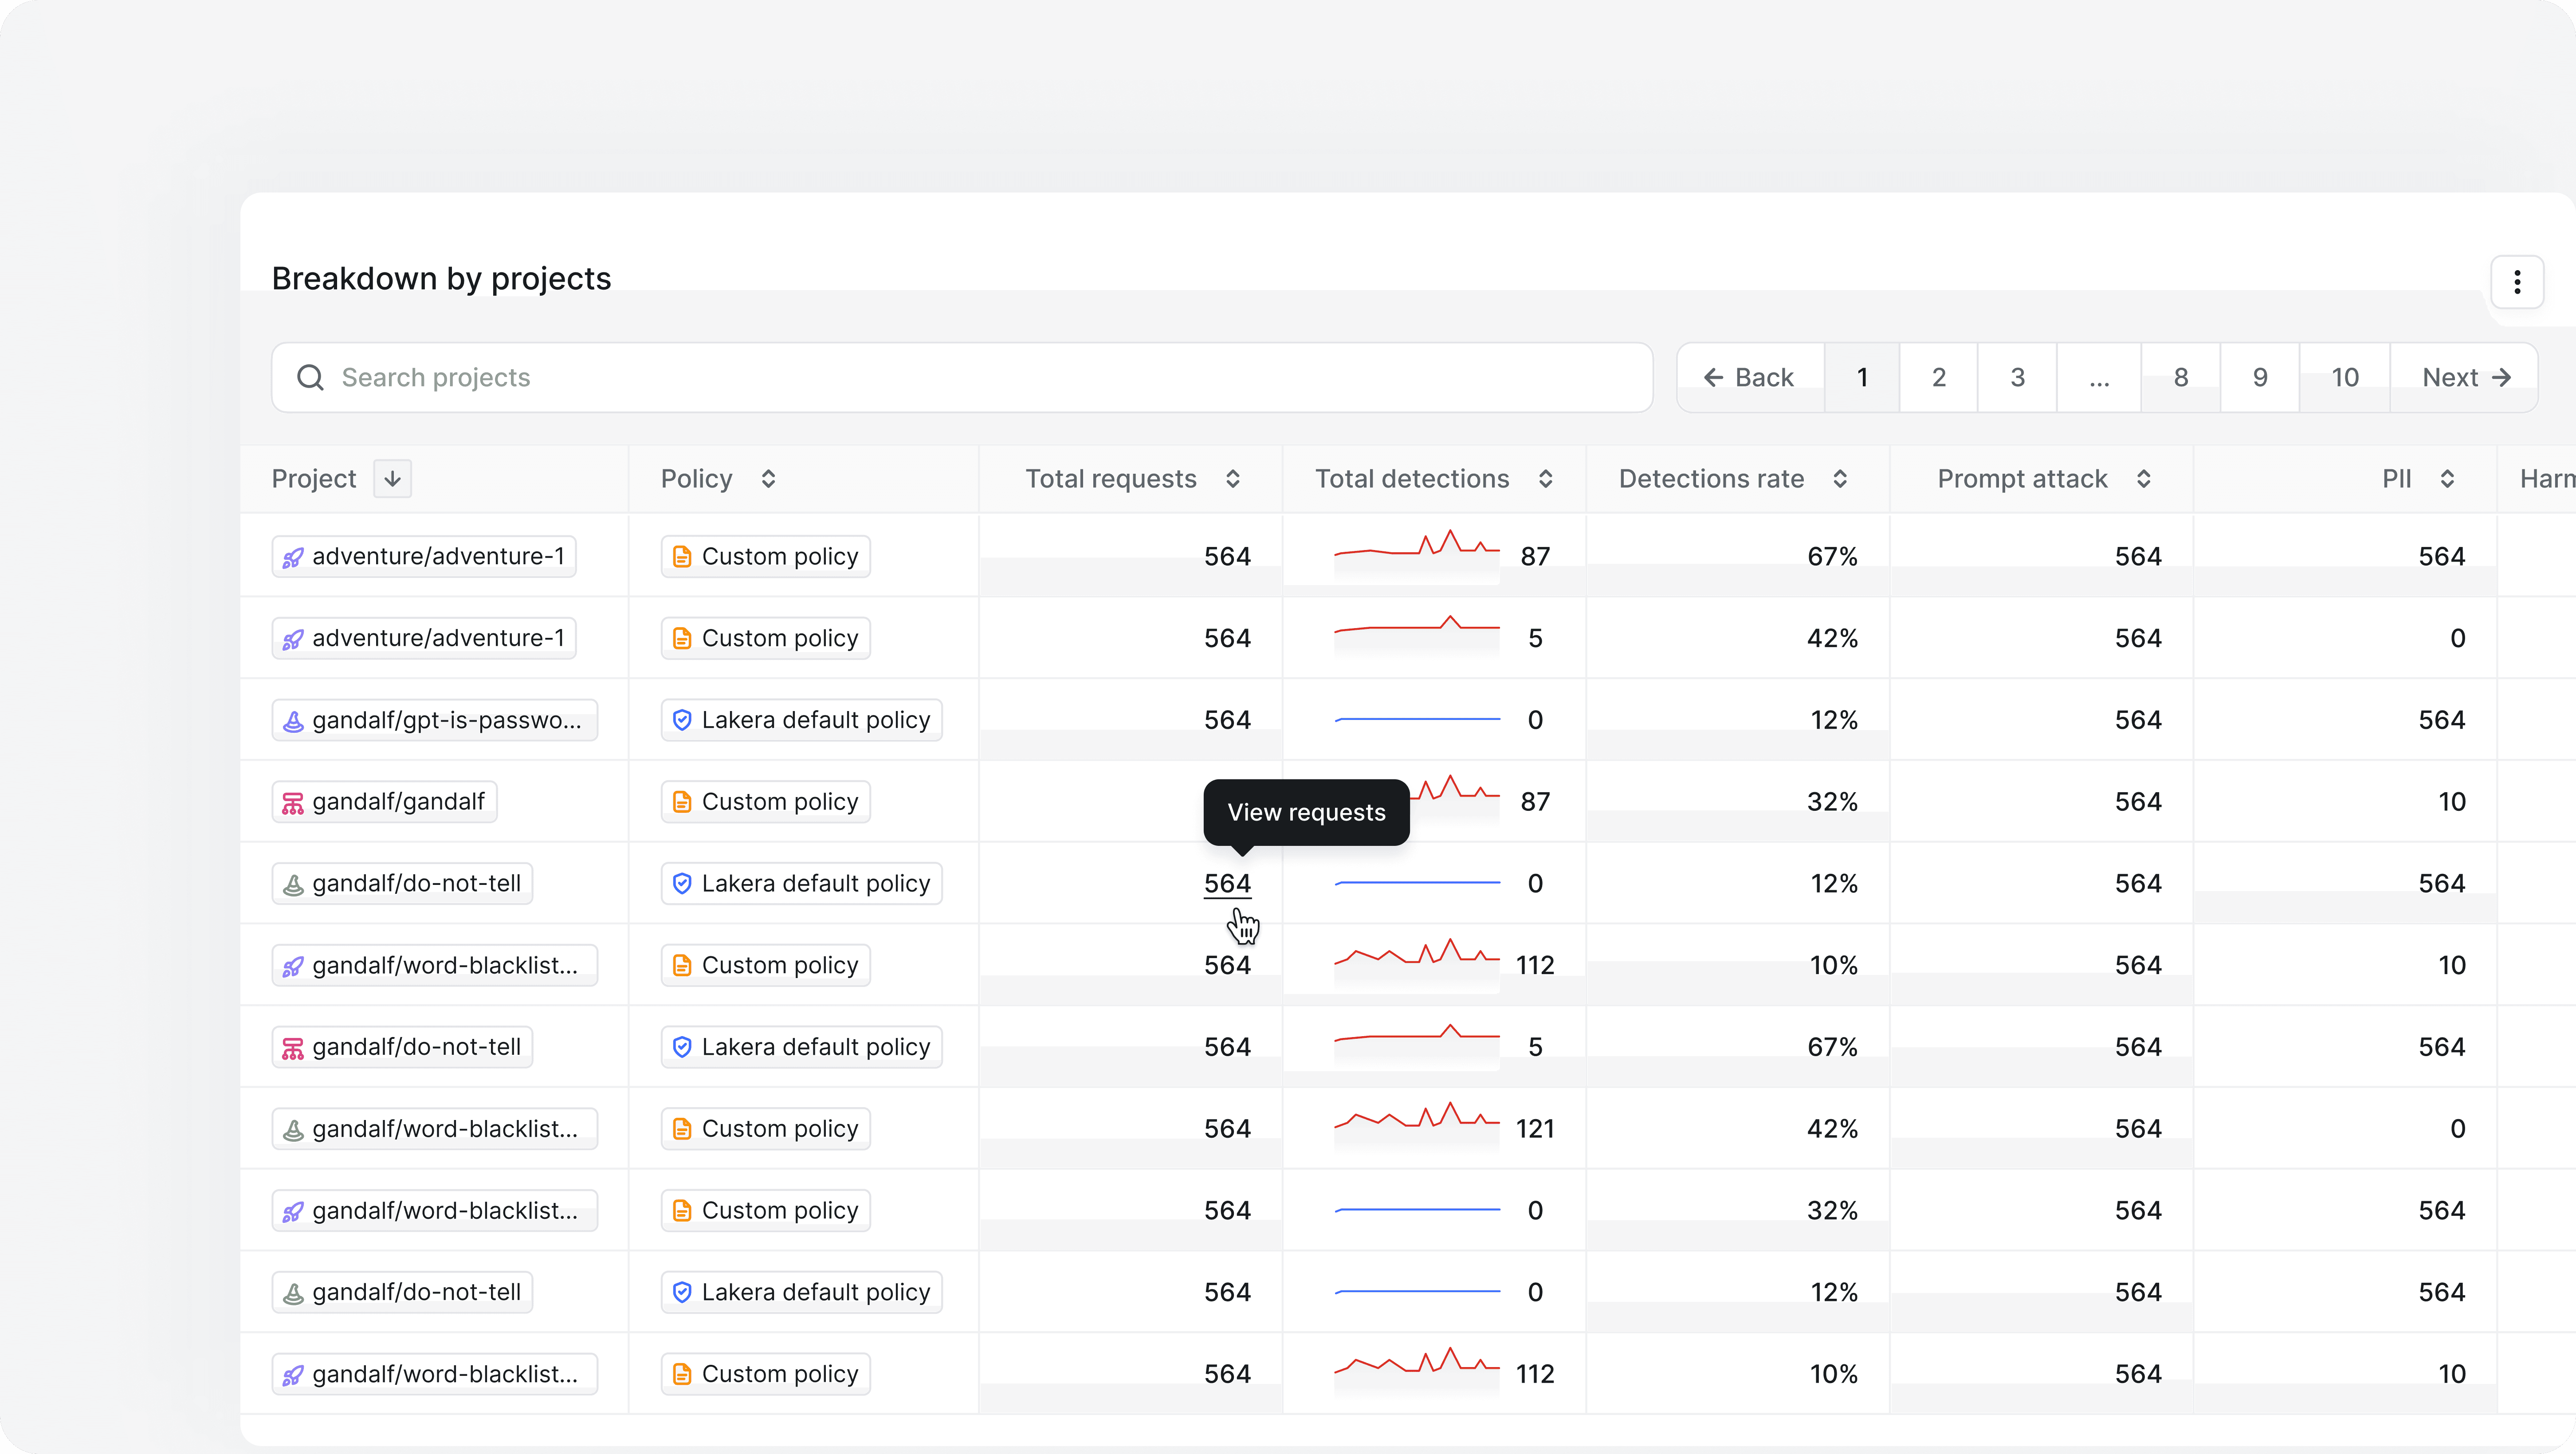Screen dimensions: 2576x1454
Task: Click the search magnifier icon
Action: tap(310, 377)
